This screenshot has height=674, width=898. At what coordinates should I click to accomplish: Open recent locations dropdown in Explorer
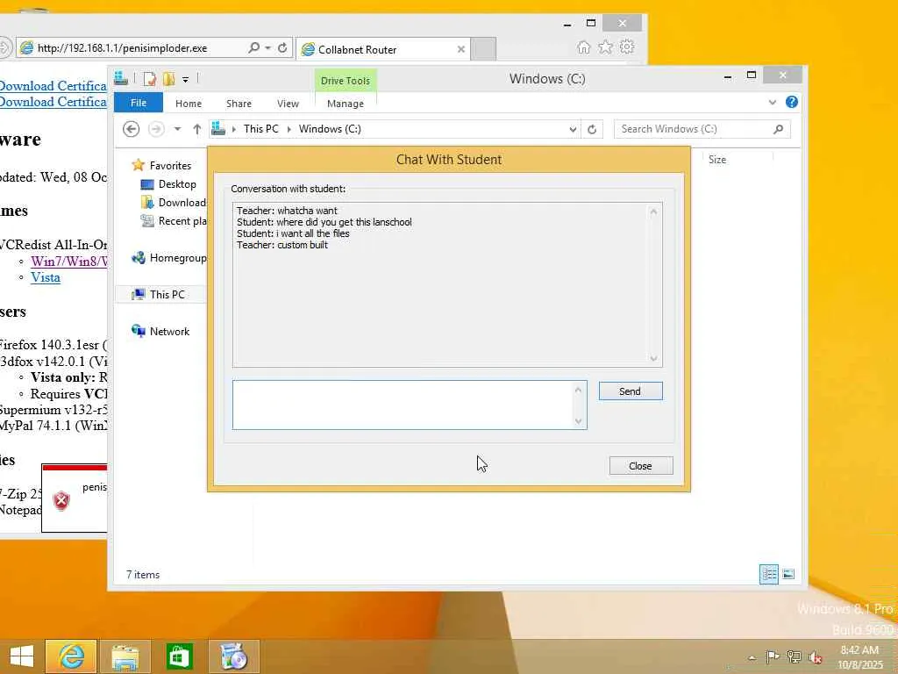[x=177, y=129]
